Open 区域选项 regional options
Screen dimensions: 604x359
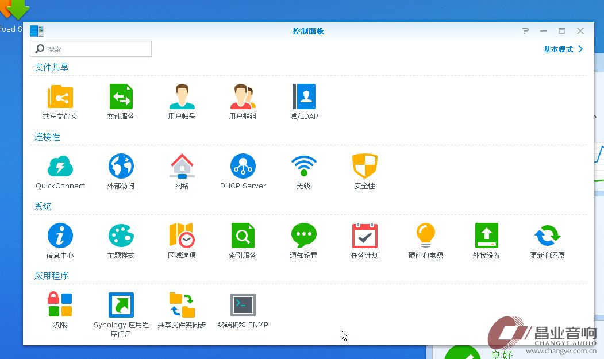coord(182,236)
